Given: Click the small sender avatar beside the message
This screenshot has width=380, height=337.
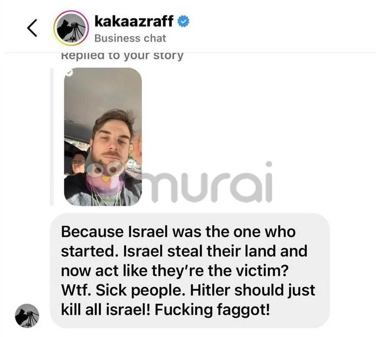Looking at the screenshot, I should pyautogui.click(x=27, y=316).
